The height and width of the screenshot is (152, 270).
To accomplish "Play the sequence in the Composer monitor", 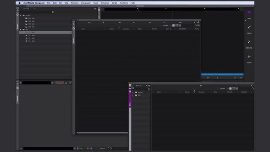I will [208, 78].
